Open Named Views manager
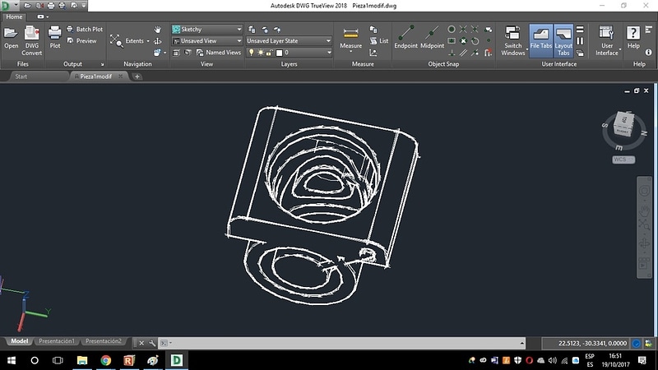Screen dimensions: 658x370 pyautogui.click(x=219, y=53)
